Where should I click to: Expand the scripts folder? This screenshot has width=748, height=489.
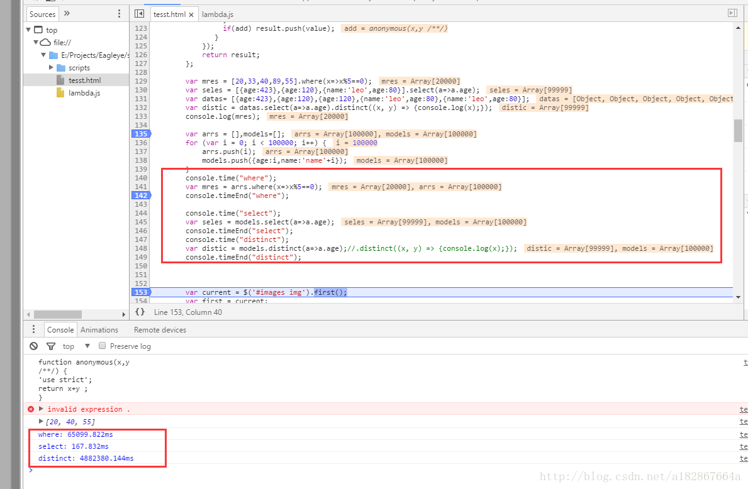pos(51,67)
